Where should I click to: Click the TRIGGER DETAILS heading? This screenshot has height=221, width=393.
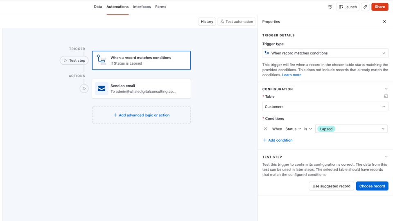pos(278,35)
